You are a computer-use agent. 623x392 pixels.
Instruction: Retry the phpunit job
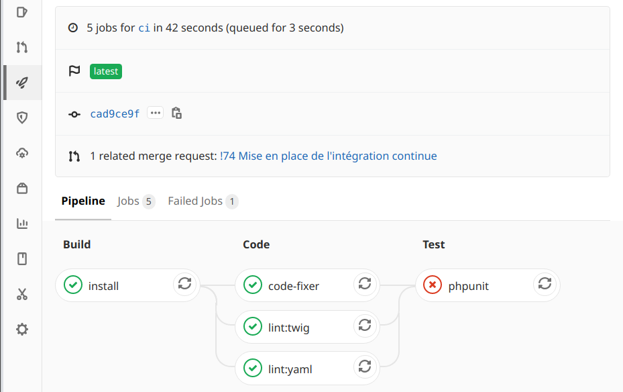pos(545,284)
